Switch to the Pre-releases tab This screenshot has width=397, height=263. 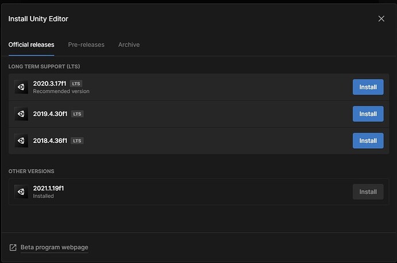click(x=86, y=45)
